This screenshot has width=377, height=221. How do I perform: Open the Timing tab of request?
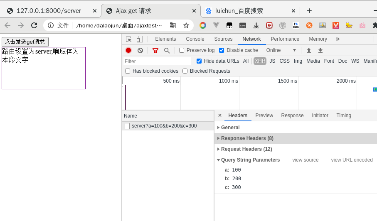(x=344, y=115)
